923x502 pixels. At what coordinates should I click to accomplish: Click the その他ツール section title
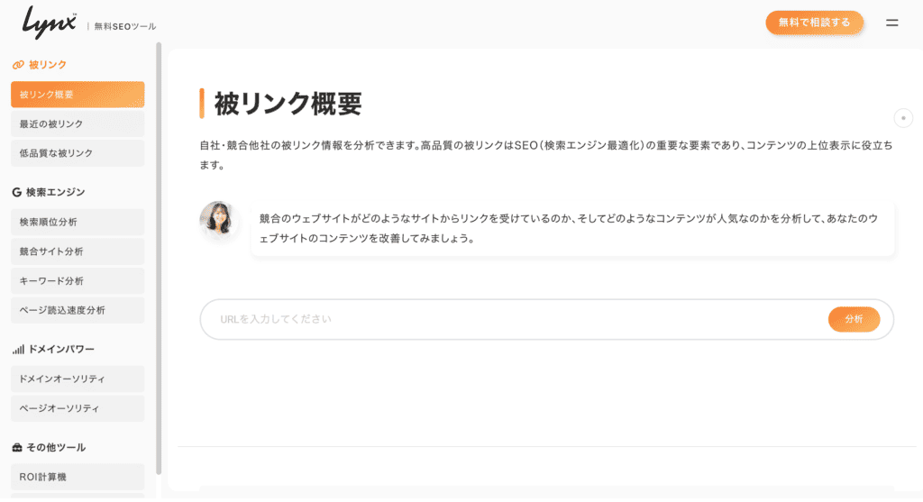pyautogui.click(x=56, y=447)
